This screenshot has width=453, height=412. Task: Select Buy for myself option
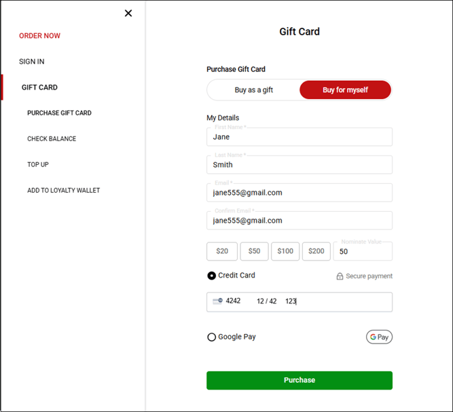click(345, 90)
